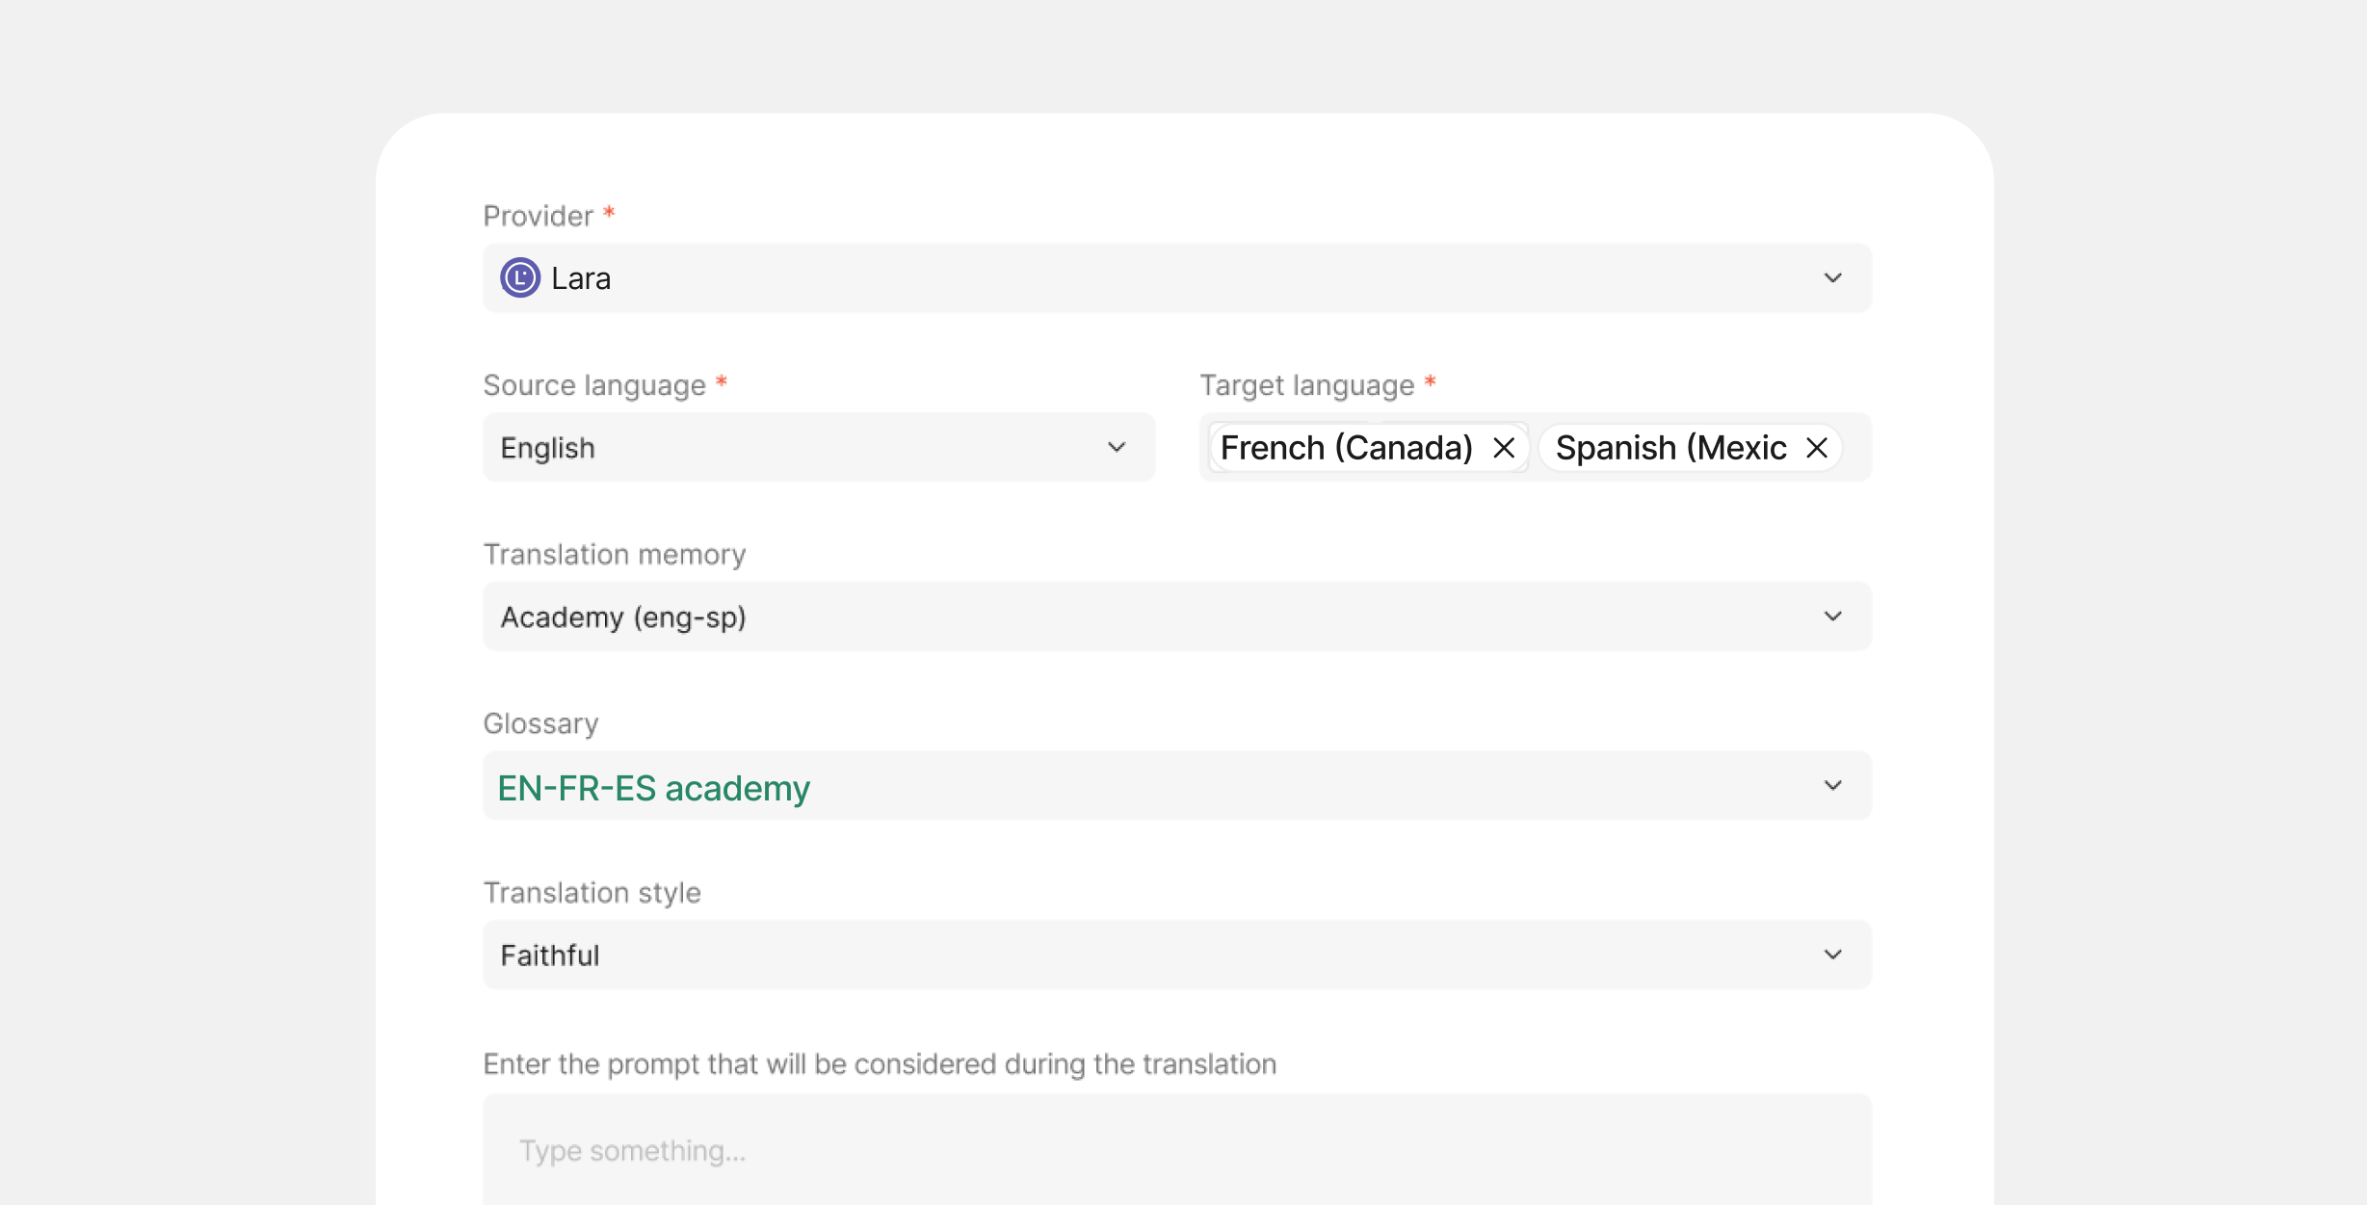Click the Lara provider logo icon
This screenshot has height=1205, width=2367.
coord(520,278)
